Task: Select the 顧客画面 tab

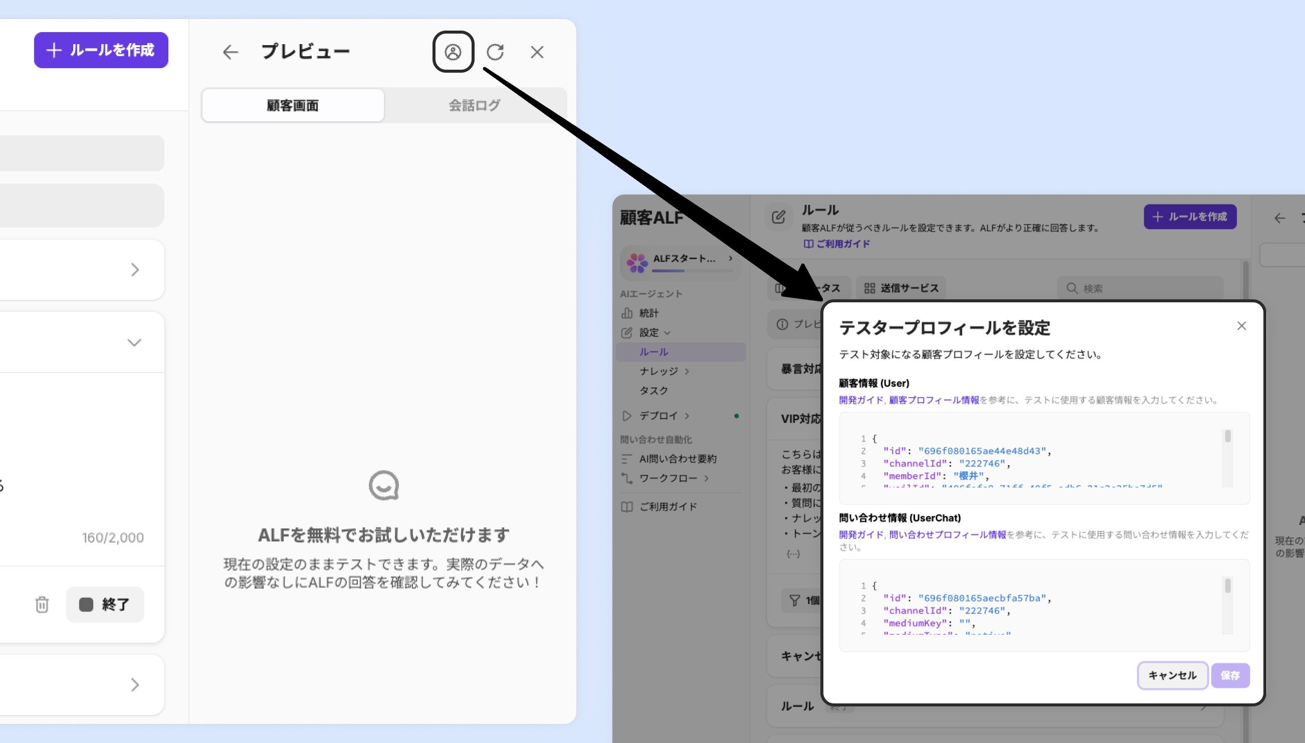Action: [293, 105]
